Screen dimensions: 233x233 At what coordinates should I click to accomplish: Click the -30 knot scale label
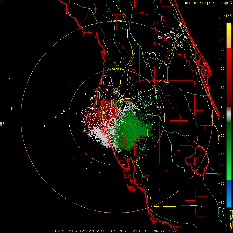pos(221,145)
